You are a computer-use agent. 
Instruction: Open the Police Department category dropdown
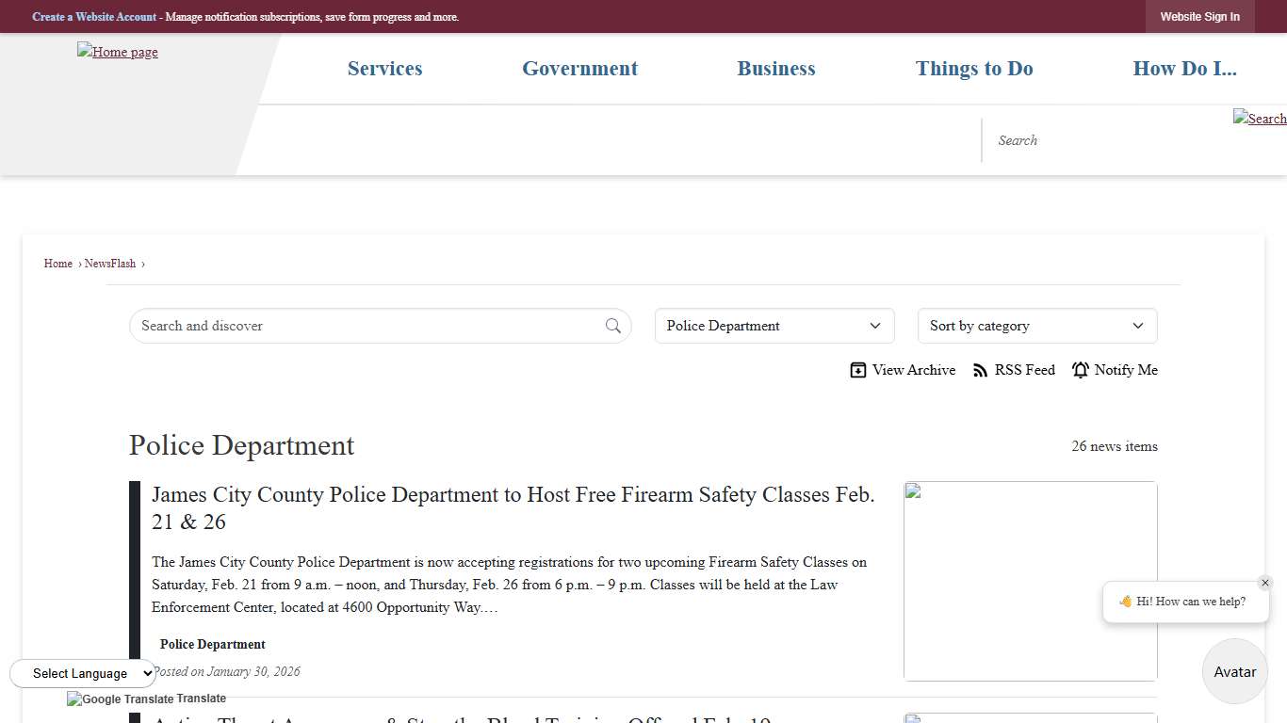tap(774, 326)
